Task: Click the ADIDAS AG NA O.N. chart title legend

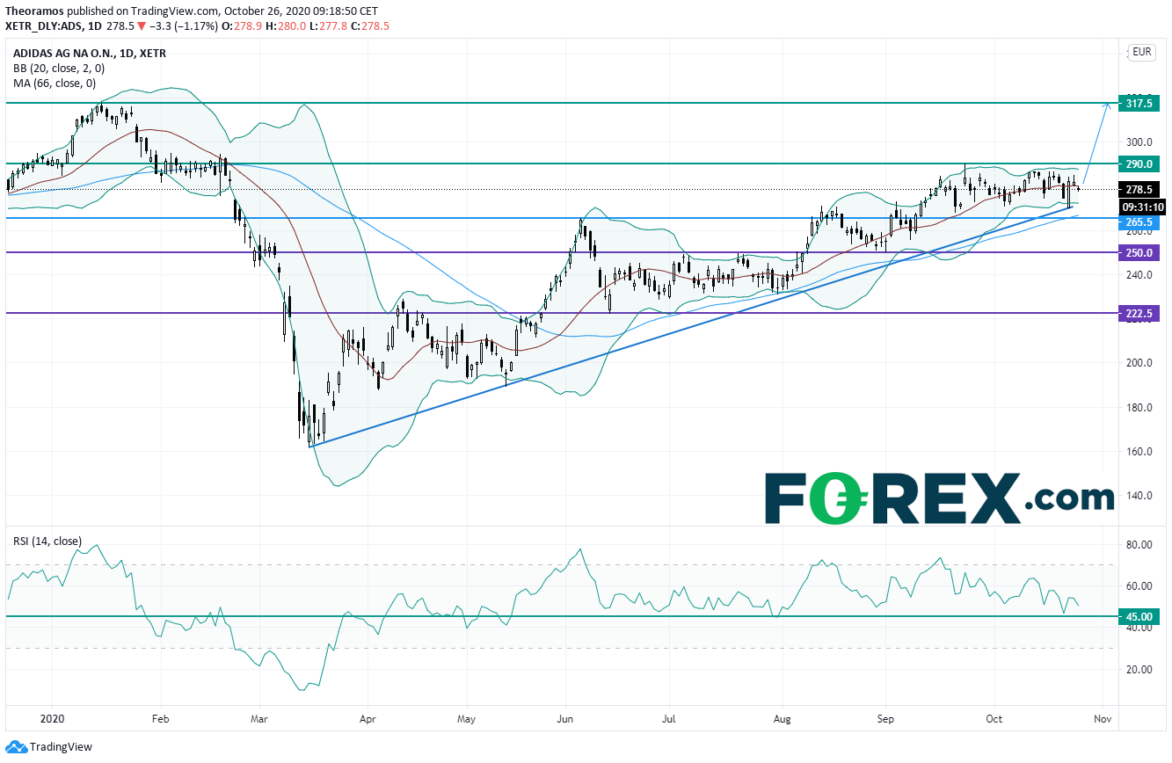Action: click(x=90, y=54)
